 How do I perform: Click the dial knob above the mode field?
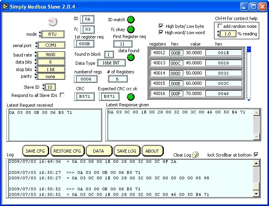point(53,22)
